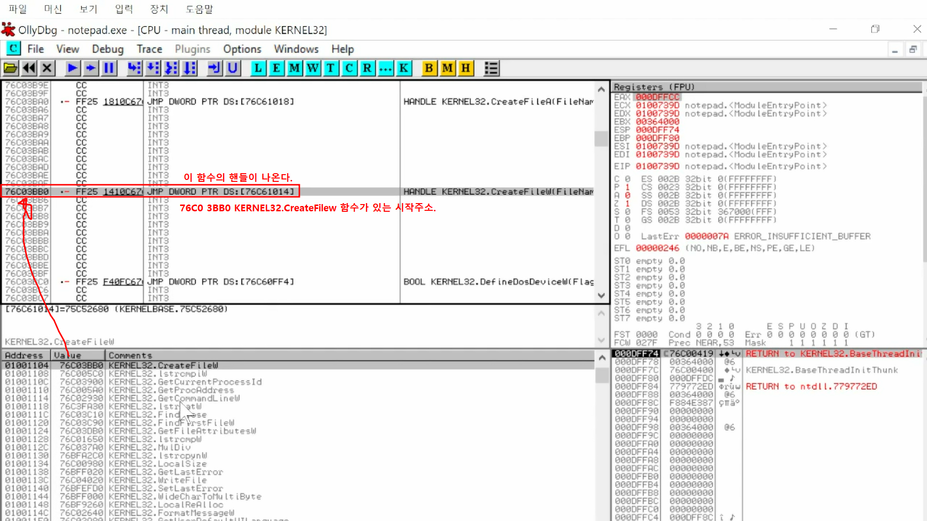Show CPU window with toolbar C icon
The width and height of the screenshot is (927, 521).
tap(349, 68)
